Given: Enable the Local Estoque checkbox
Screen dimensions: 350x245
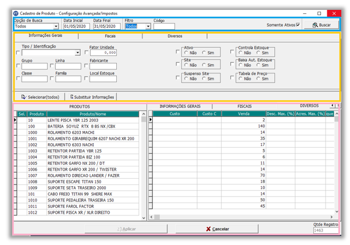Looking at the screenshot, I should click(86, 79).
